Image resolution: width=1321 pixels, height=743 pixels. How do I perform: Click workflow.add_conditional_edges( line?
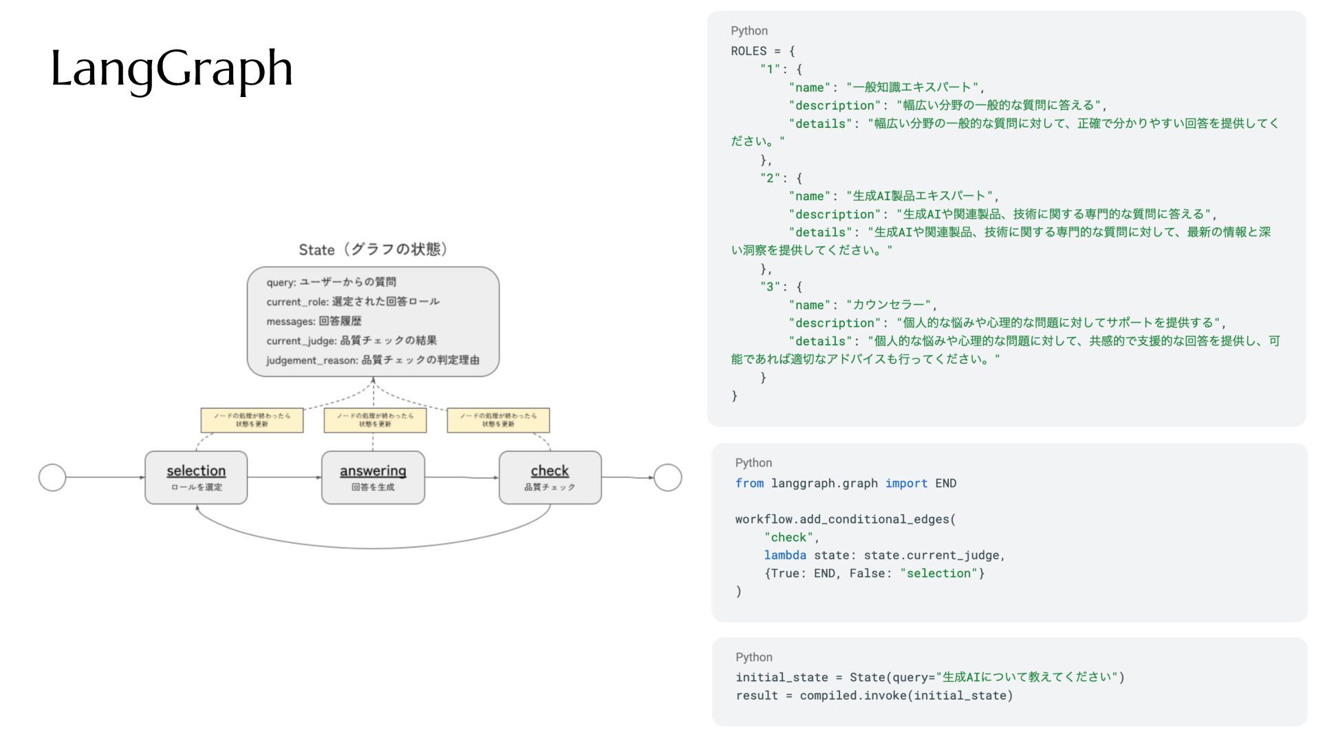coord(846,519)
